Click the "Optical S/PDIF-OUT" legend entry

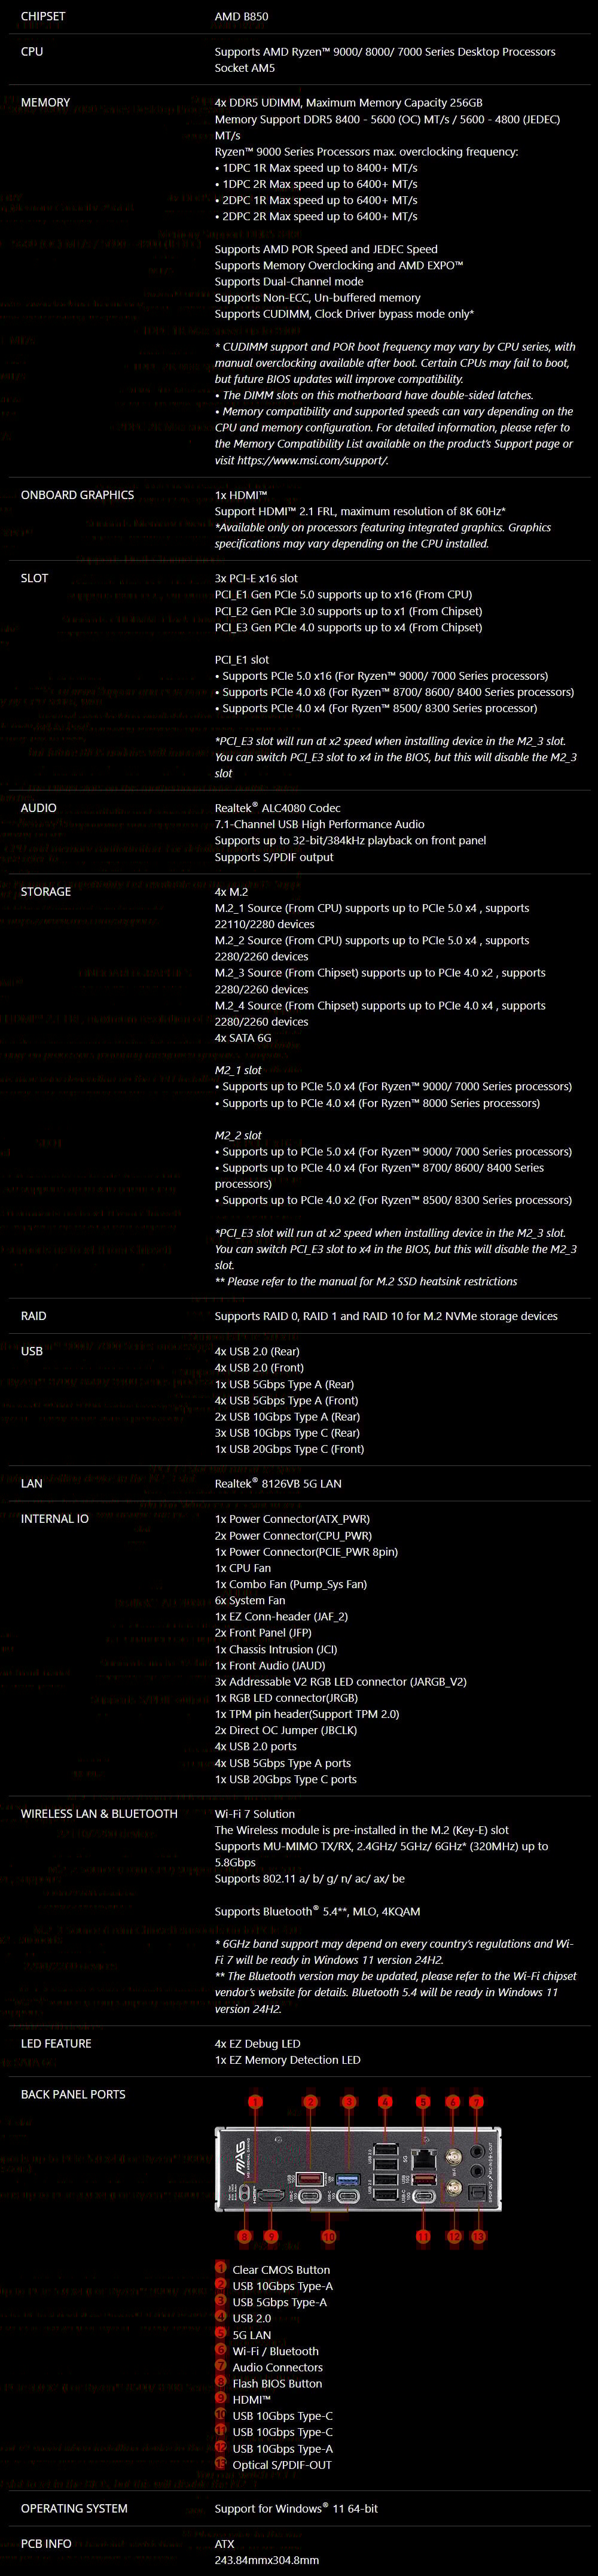282,2464
